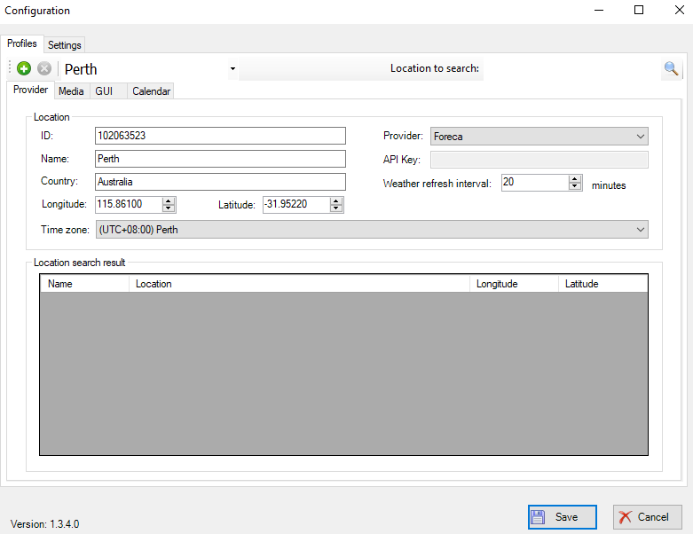Click the Name column header

85,284
